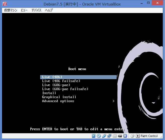Click the shared folders status icon
The height and width of the screenshot is (140, 165).
pos(115,136)
